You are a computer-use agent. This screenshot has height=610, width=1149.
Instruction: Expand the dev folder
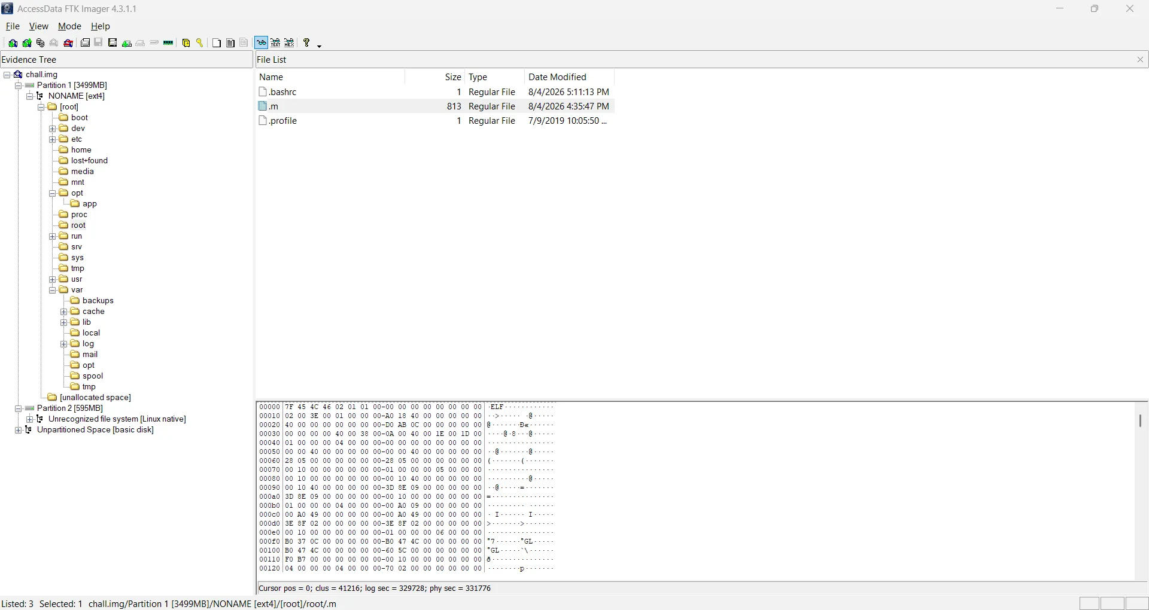pos(53,129)
